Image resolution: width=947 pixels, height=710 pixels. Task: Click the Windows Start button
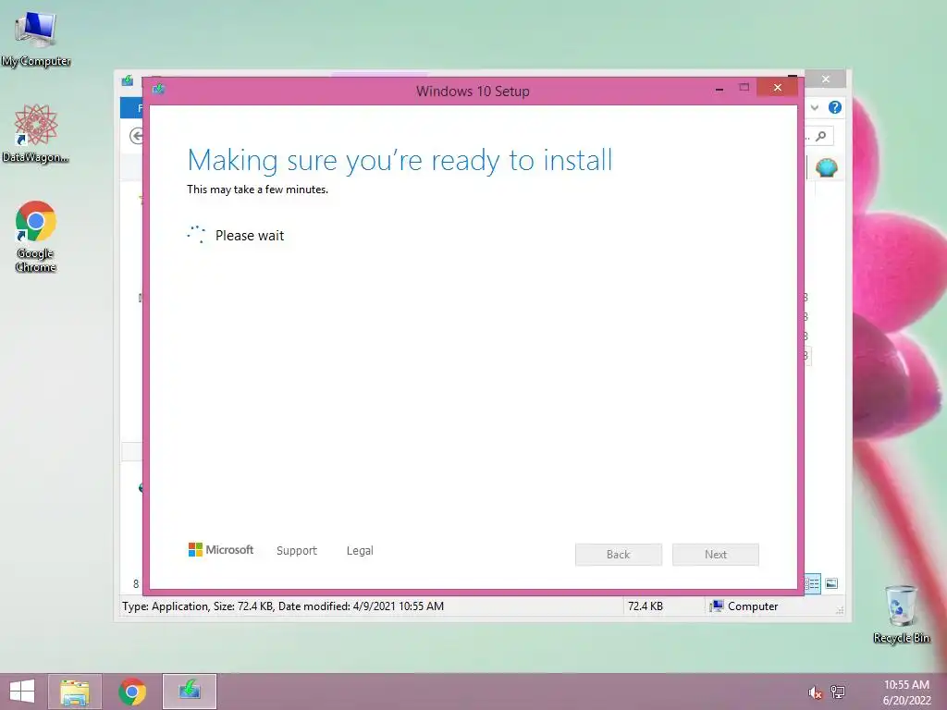(x=22, y=692)
